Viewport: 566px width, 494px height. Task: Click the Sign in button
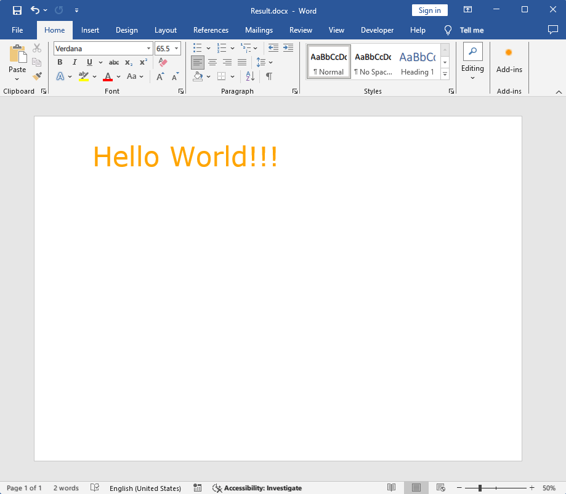429,10
